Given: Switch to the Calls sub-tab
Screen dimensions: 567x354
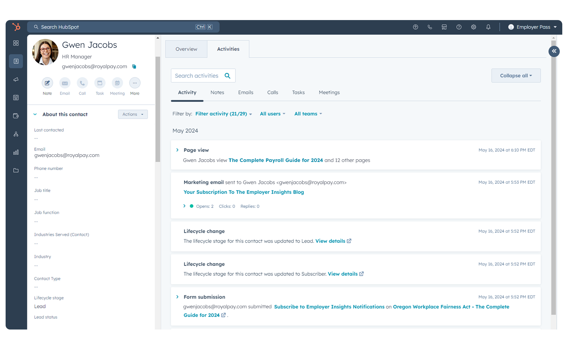Looking at the screenshot, I should [x=273, y=92].
